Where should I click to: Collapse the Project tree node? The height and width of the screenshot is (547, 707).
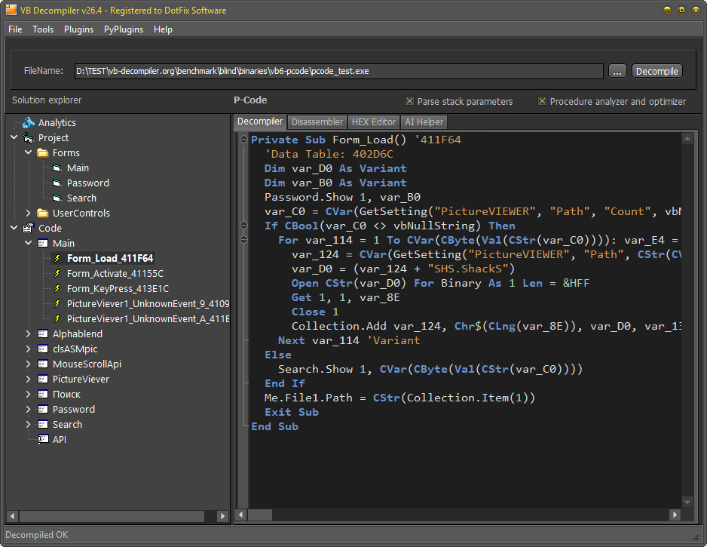(x=14, y=137)
